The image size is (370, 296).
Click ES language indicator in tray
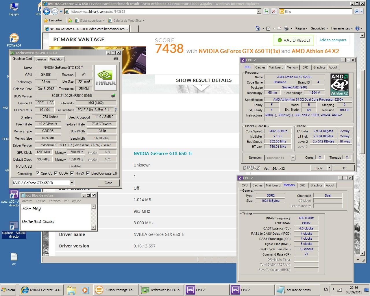pos(326,289)
